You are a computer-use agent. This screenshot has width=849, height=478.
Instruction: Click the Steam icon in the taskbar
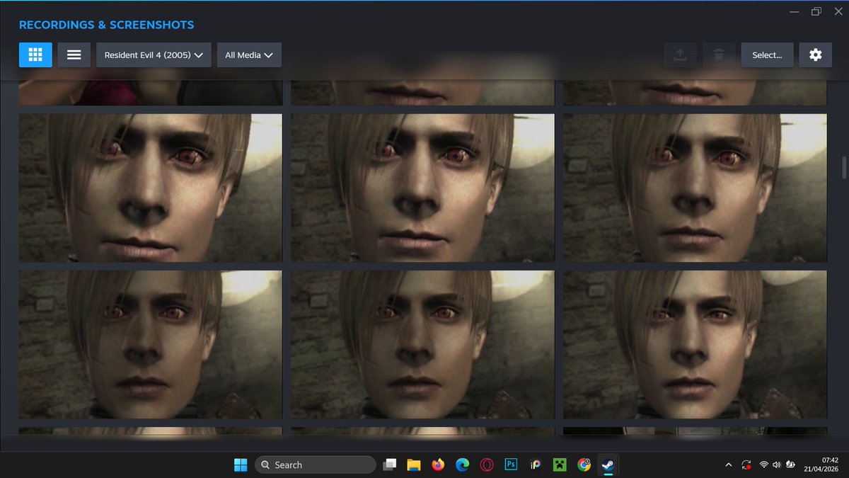click(x=608, y=465)
